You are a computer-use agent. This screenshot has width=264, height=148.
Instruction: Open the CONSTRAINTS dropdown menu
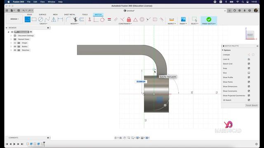[x=125, y=24]
